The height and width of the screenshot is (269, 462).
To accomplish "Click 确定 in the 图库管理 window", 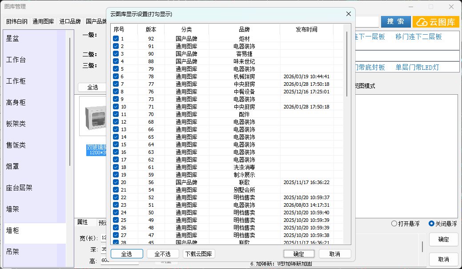I will click(x=443, y=239).
